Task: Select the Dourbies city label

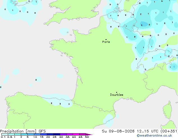Action: click(117, 95)
